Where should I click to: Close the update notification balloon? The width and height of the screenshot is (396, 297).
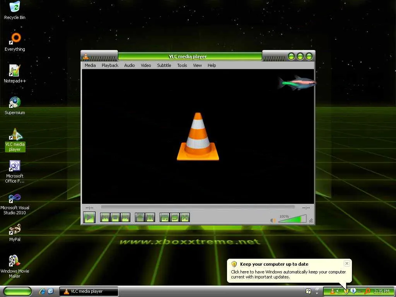click(x=347, y=263)
